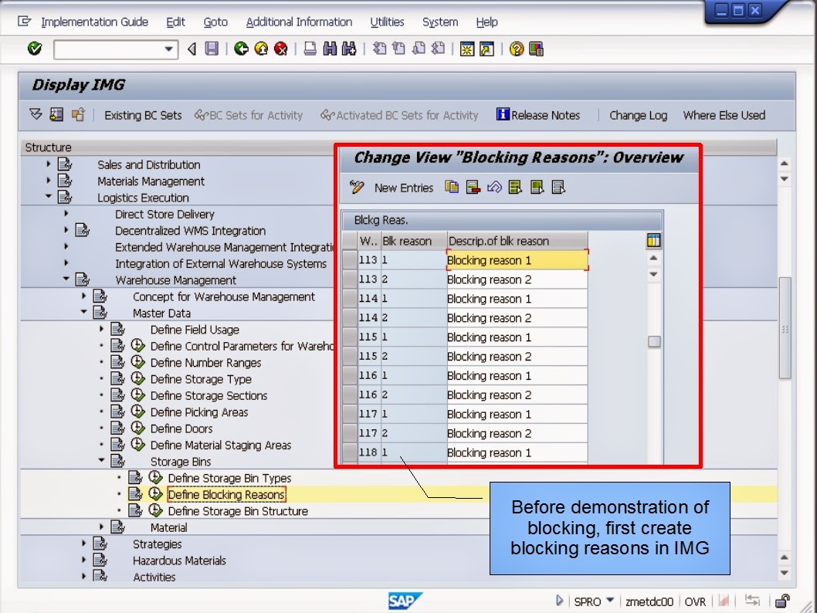Click the Where Else Used button
The image size is (817, 613).
724,115
